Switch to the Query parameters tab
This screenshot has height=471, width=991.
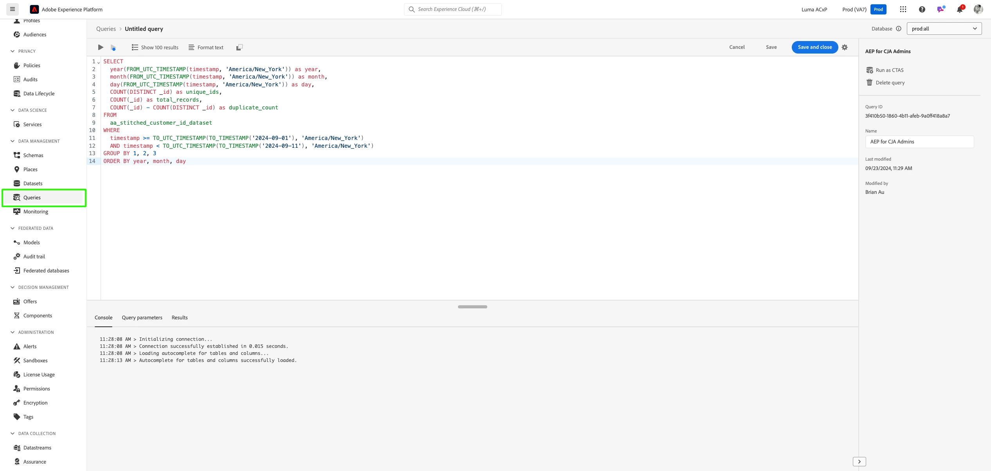tap(142, 317)
